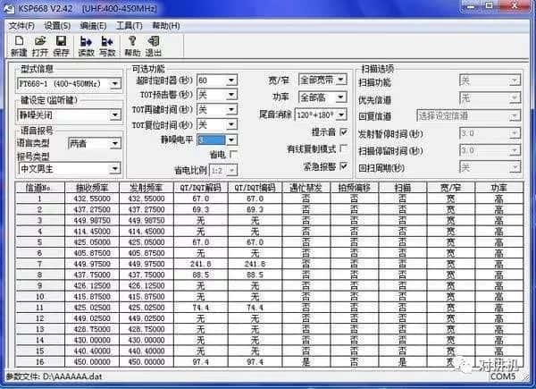Click the 新建 (New) toolbar icon
The image size is (536, 389).
click(19, 46)
